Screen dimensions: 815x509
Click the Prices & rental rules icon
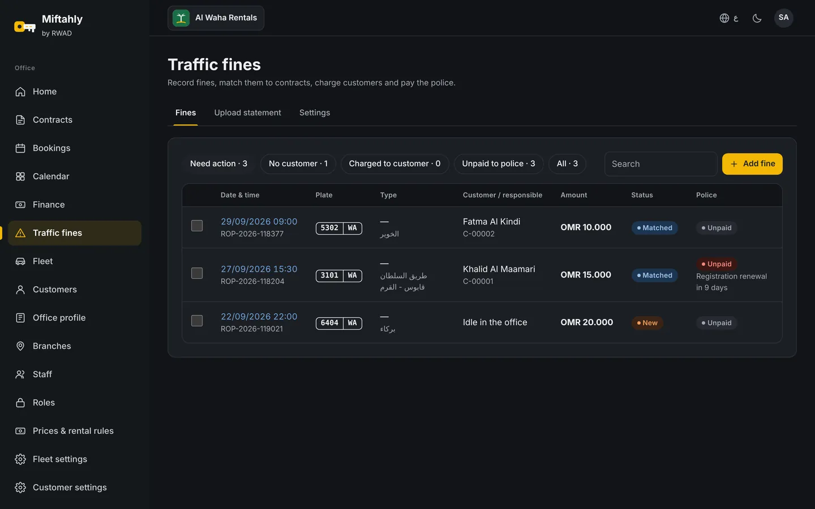[x=20, y=431]
